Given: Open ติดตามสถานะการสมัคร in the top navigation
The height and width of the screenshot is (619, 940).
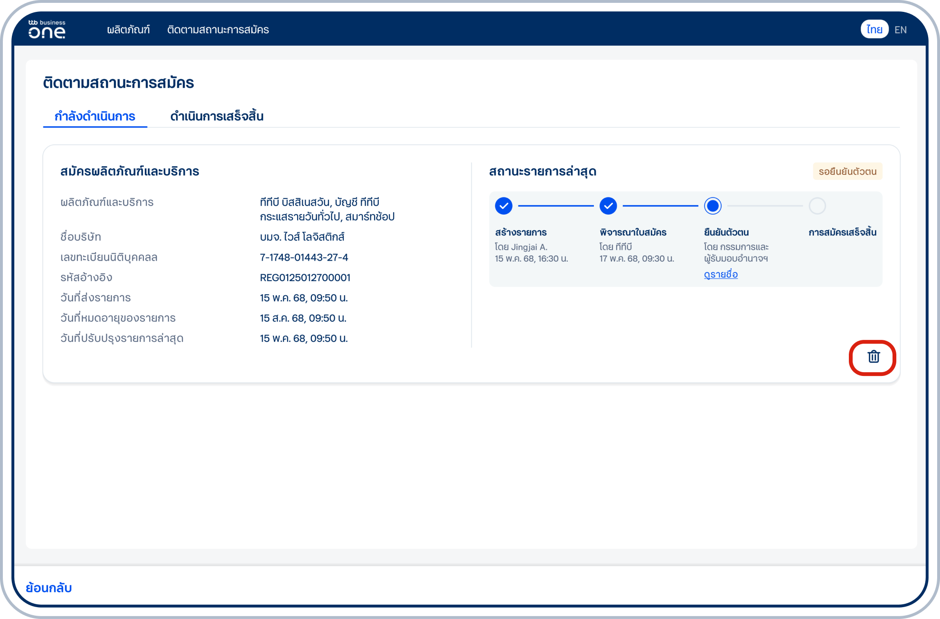Looking at the screenshot, I should click(x=218, y=30).
